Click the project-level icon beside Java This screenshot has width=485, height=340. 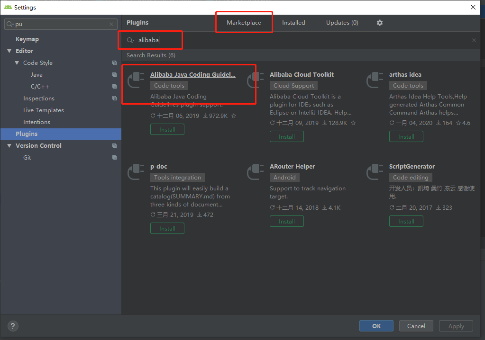(x=114, y=75)
